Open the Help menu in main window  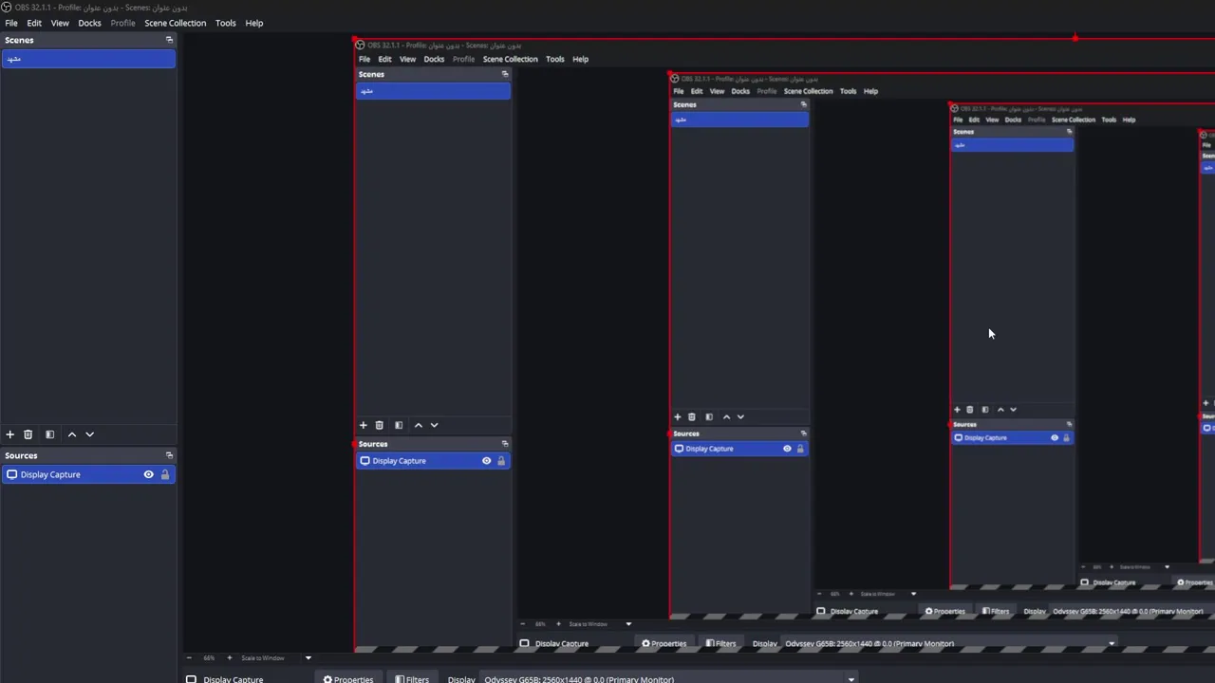(x=253, y=23)
